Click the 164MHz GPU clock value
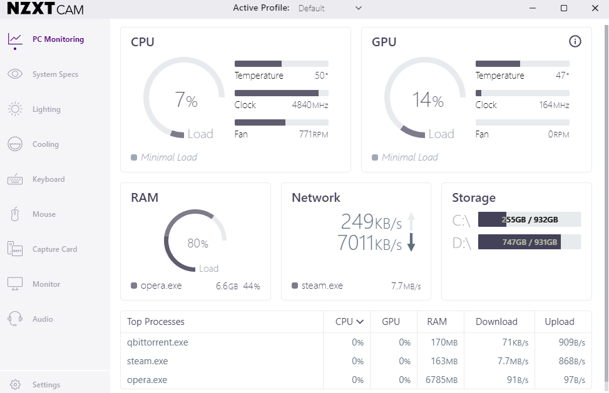 click(x=554, y=105)
